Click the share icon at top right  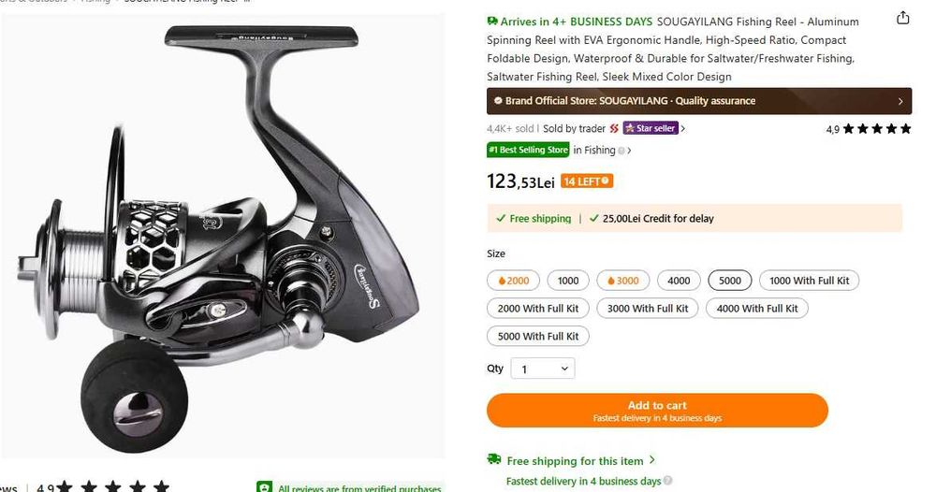click(902, 18)
